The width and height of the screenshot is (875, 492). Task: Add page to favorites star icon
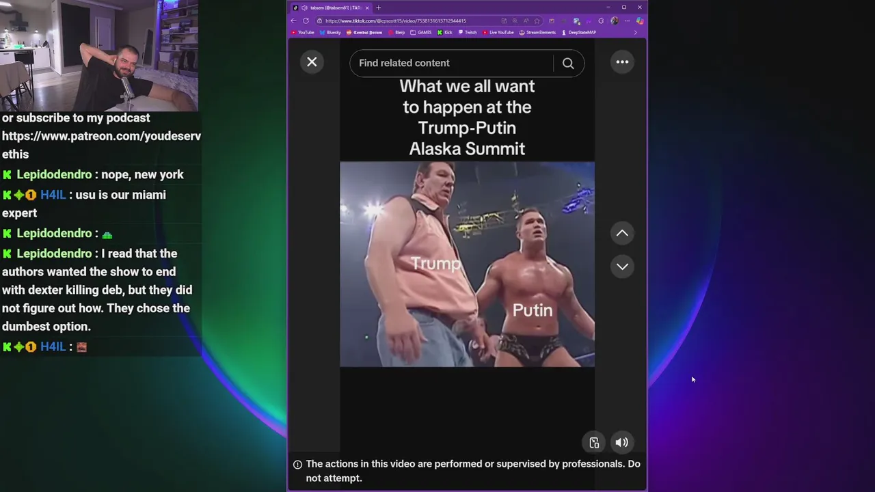coord(537,20)
